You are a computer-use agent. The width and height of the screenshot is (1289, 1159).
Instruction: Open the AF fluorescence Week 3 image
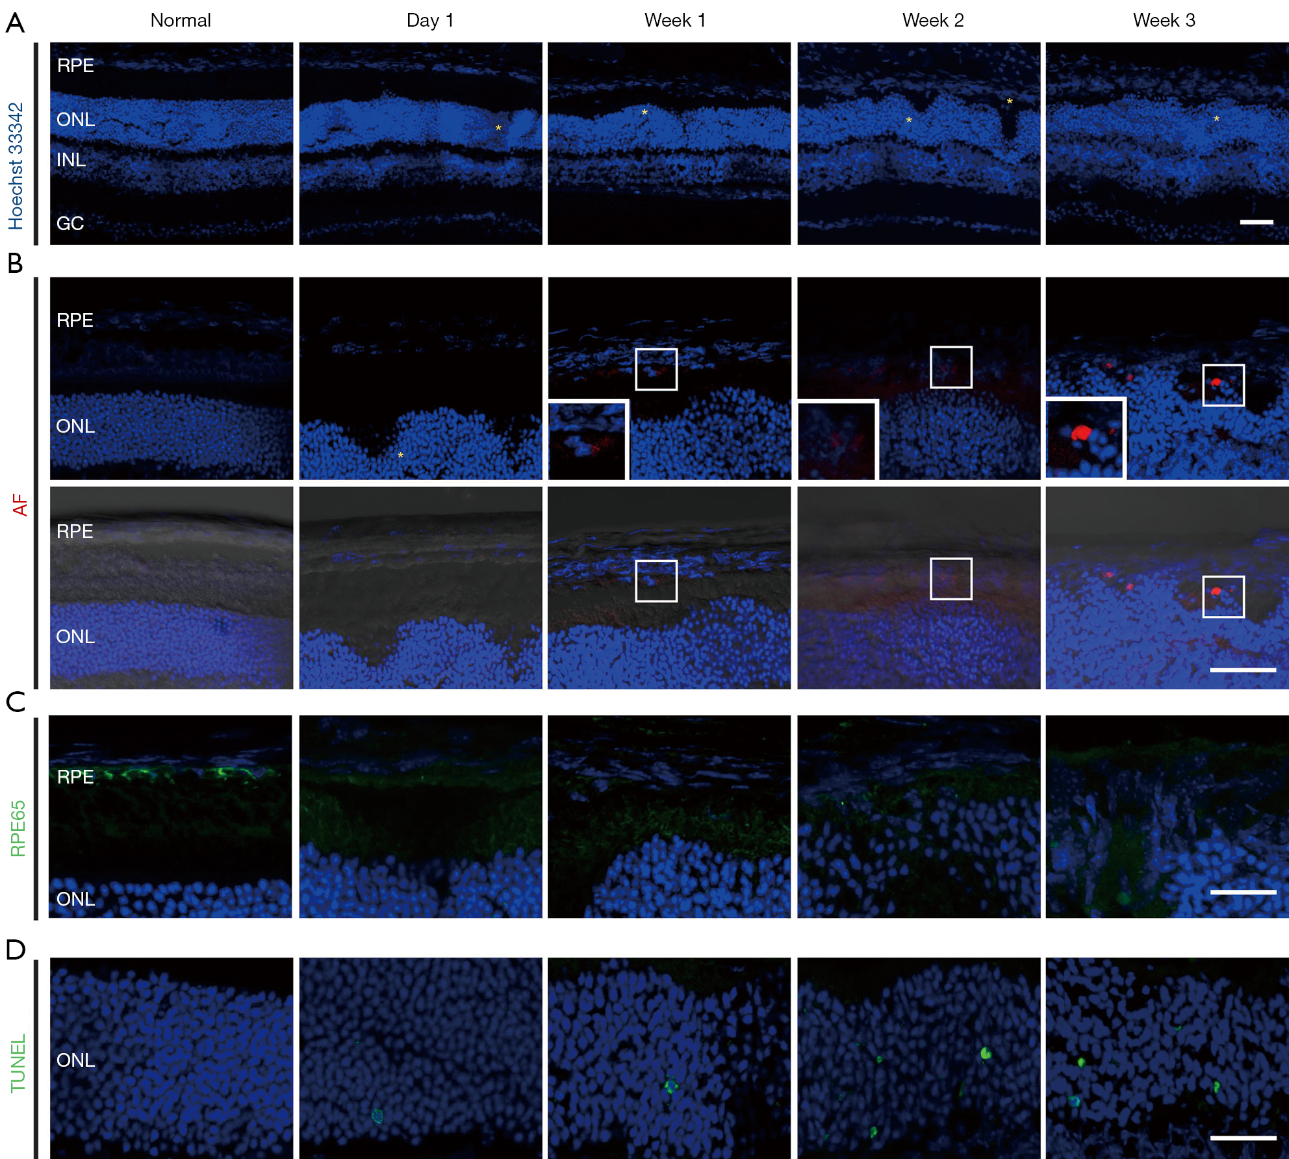click(x=1167, y=379)
